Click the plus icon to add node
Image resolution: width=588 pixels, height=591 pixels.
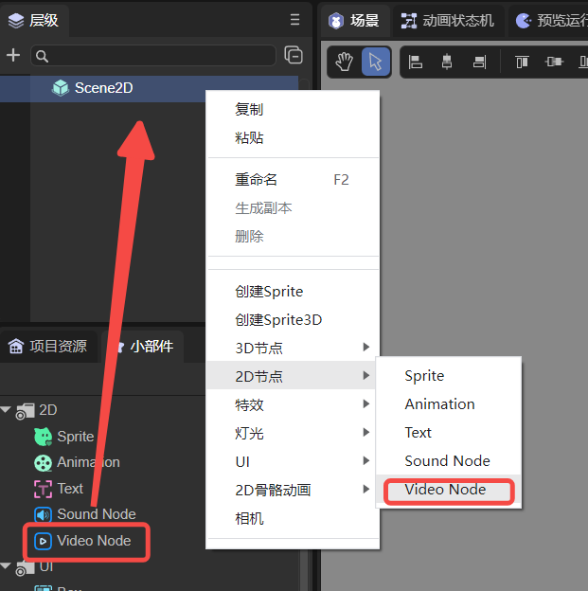13,56
